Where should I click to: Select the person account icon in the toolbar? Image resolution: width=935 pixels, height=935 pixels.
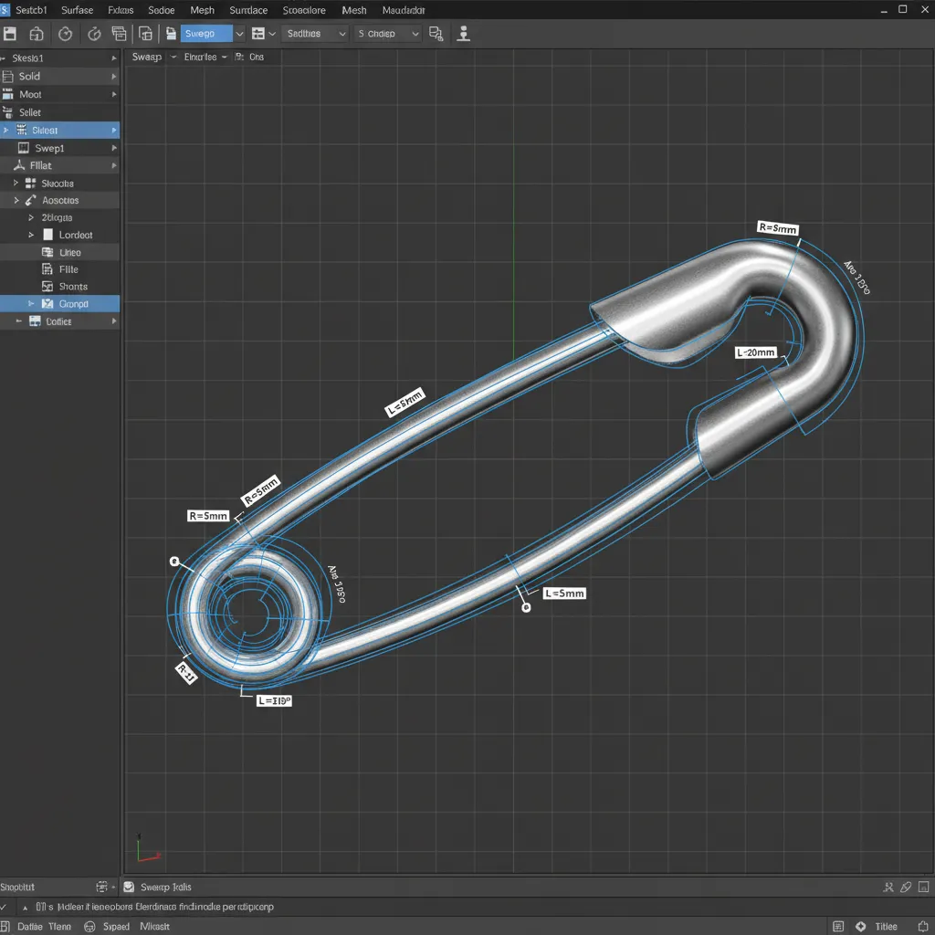[x=463, y=33]
